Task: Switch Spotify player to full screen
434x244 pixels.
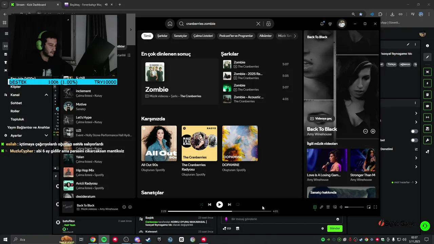Action: tap(375, 207)
